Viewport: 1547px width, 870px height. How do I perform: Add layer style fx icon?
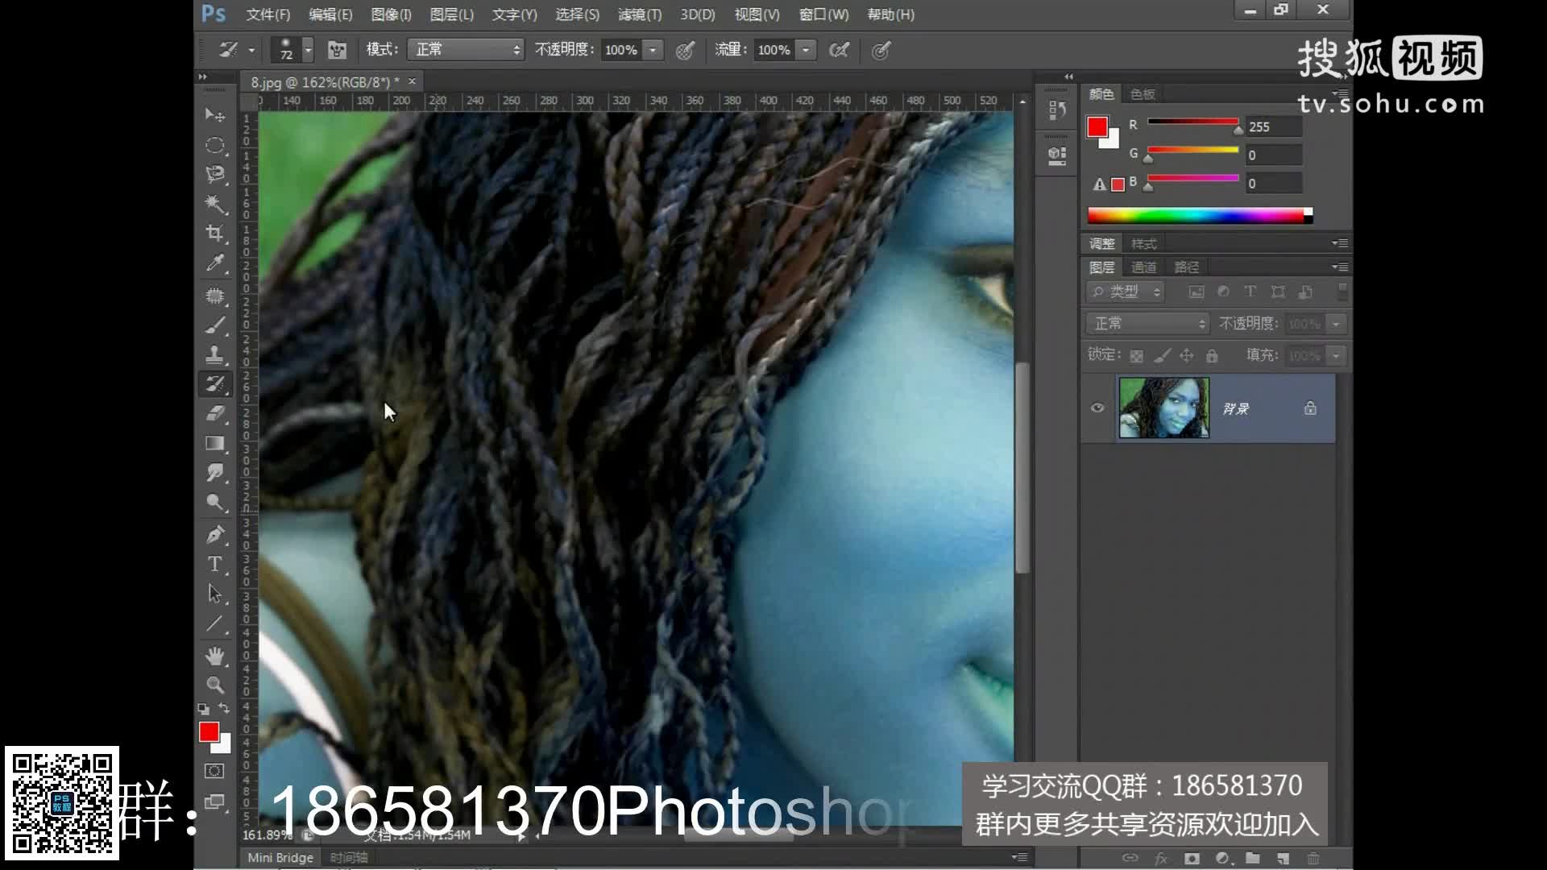pyautogui.click(x=1161, y=858)
